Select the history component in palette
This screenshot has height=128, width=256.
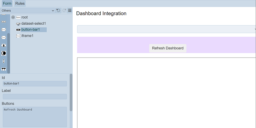click(4, 30)
